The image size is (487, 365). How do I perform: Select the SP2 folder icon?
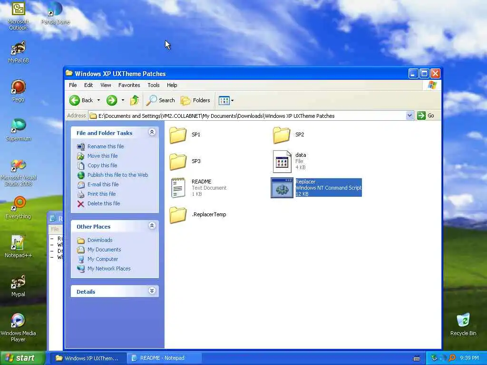[282, 135]
